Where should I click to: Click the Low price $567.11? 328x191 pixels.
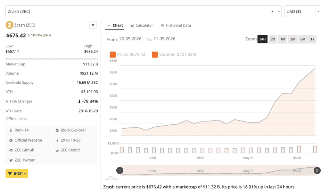(x=12, y=52)
